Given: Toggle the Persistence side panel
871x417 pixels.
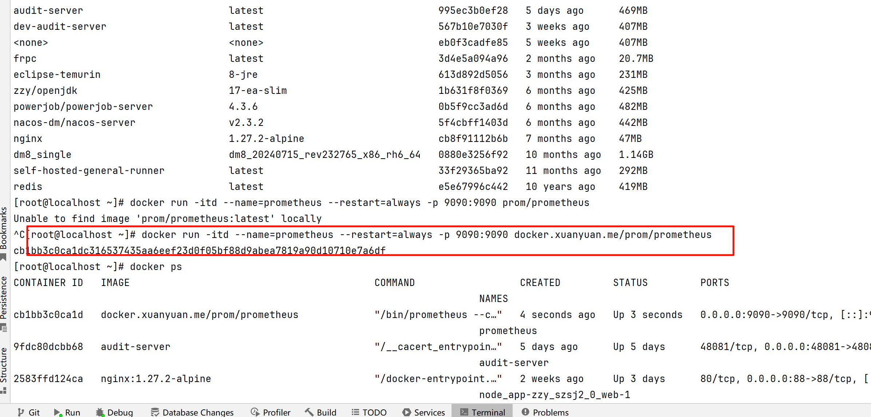Looking at the screenshot, I should tap(4, 298).
